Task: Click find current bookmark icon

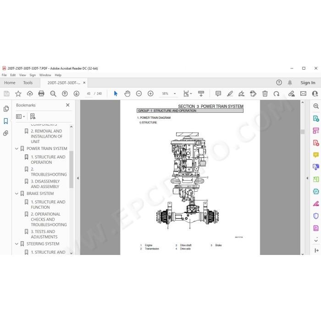Action: pyautogui.click(x=33, y=116)
